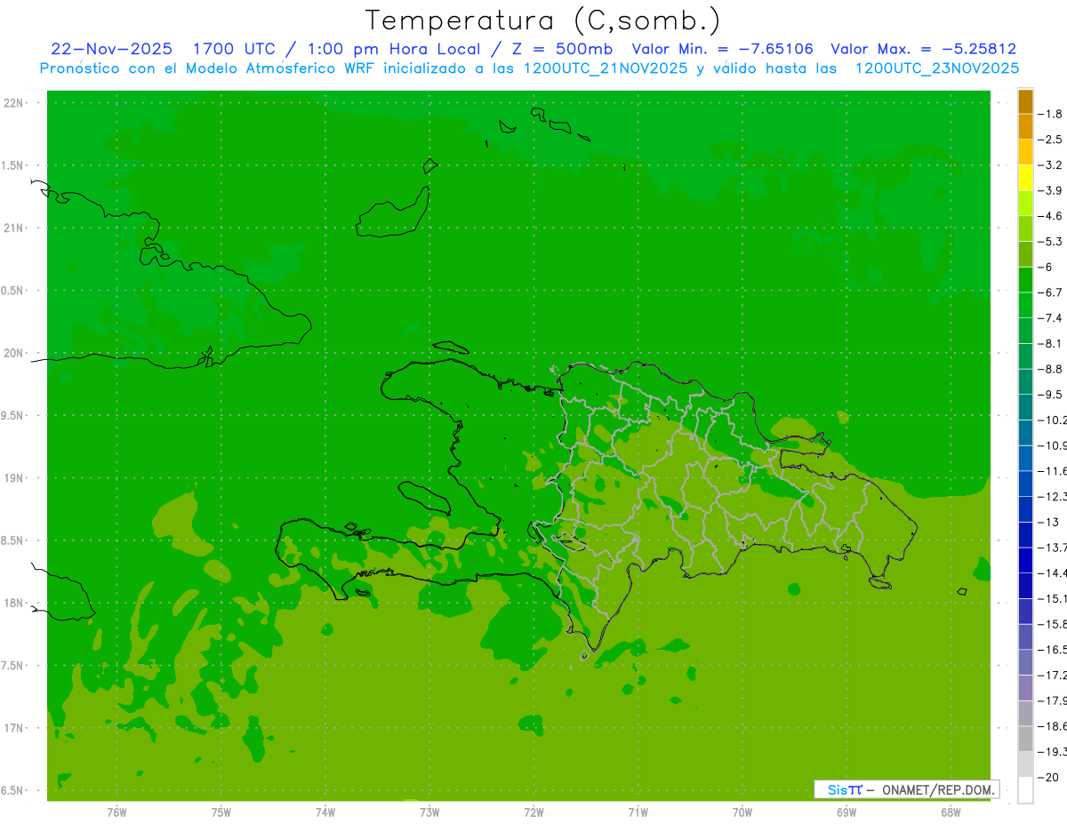Click the "-13" legend value
The height and width of the screenshot is (824, 1067).
click(x=1048, y=522)
